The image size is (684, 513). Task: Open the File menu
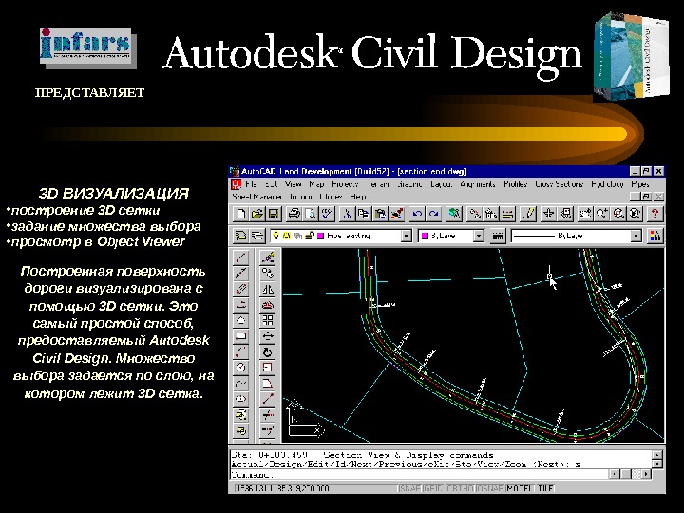tap(251, 184)
